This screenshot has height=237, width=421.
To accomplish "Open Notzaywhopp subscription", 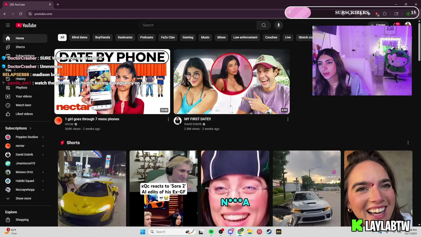I will pos(25,190).
